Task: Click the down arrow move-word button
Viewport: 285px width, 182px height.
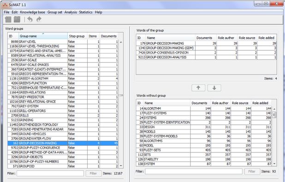Action: click(214, 88)
